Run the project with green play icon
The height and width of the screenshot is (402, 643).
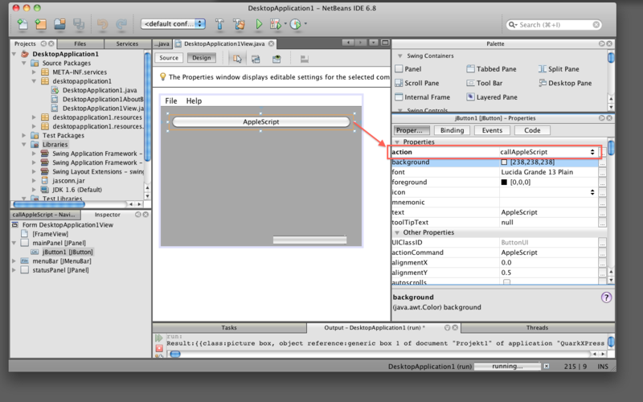258,25
